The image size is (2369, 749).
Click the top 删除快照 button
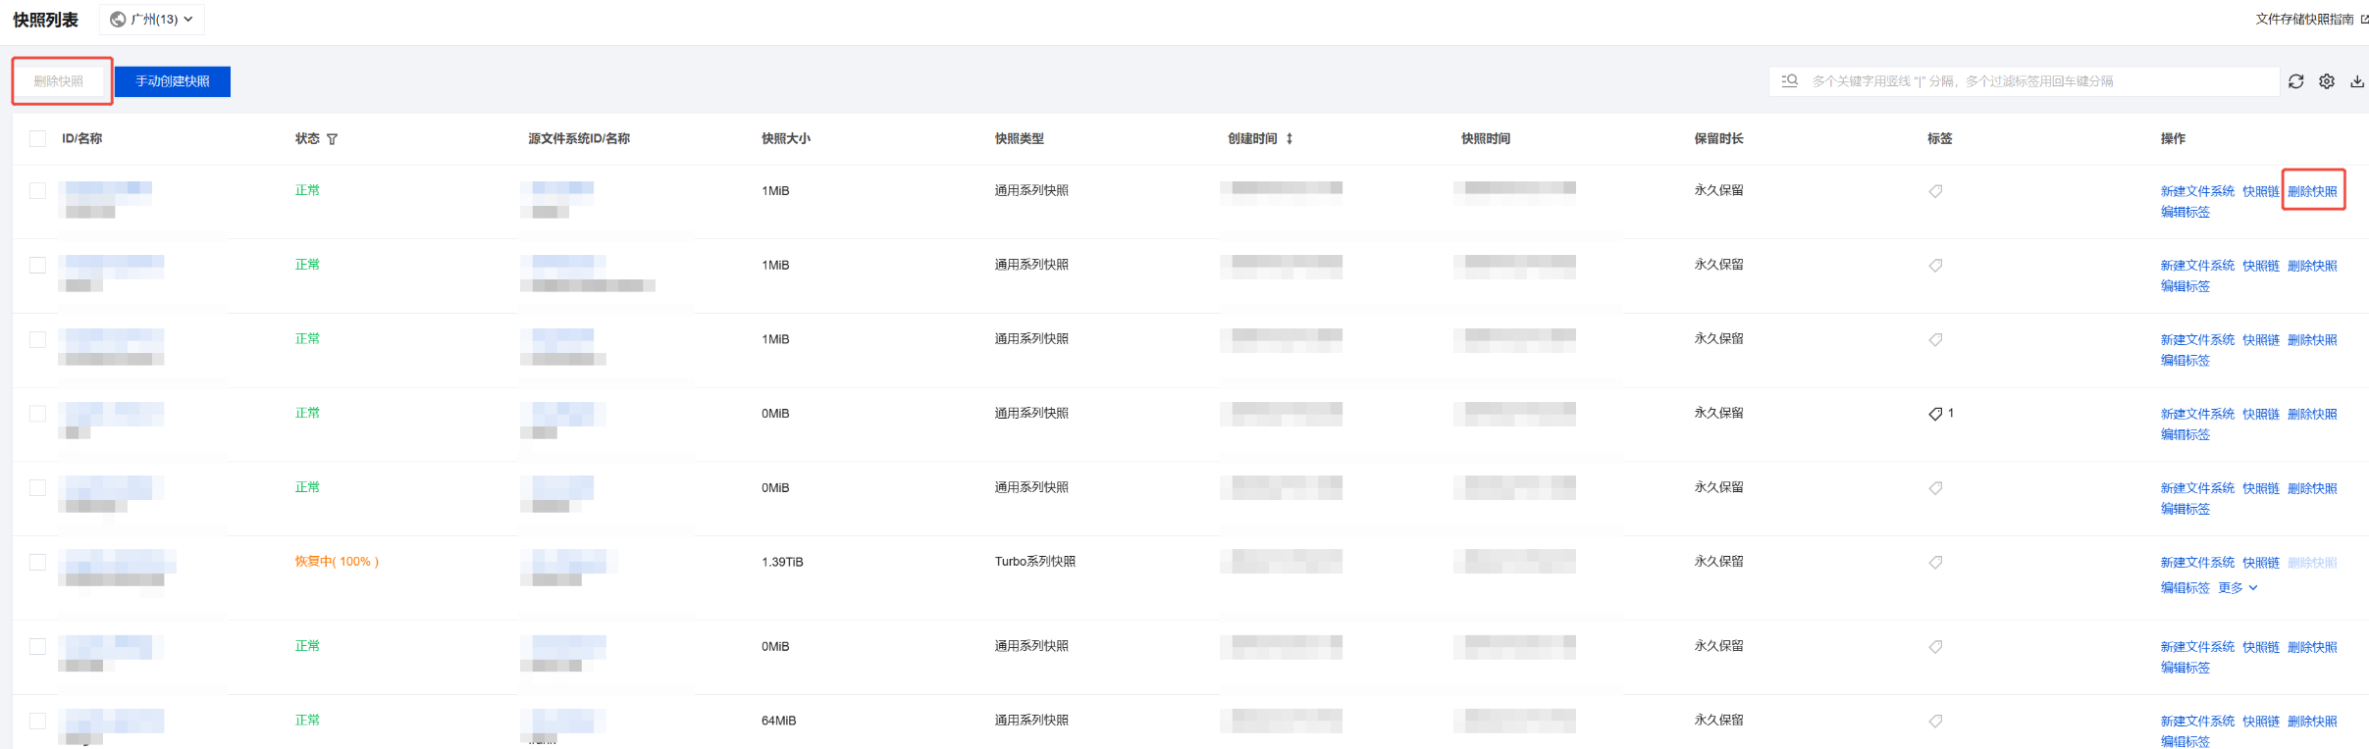59,81
